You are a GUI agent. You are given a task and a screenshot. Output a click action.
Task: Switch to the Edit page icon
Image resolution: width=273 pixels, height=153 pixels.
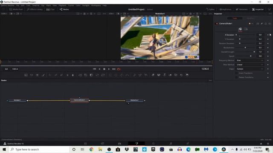[119, 144]
